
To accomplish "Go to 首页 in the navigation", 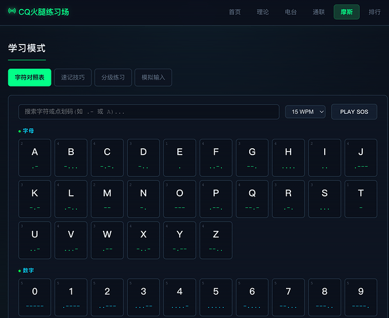I will point(235,12).
